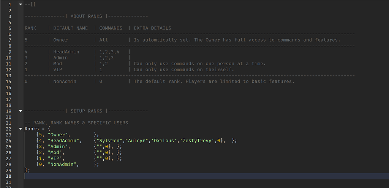Collapse the SETUP RANKS section fold arrow
389x188 pixels.
point(20,111)
